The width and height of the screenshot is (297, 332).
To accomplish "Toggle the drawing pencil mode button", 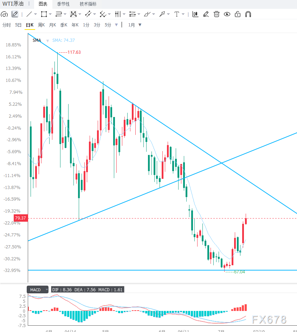I will [15, 14].
